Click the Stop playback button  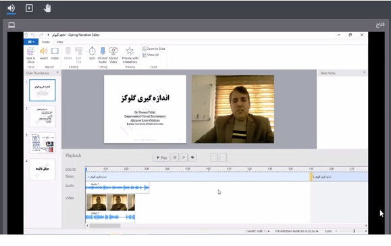click(175, 157)
